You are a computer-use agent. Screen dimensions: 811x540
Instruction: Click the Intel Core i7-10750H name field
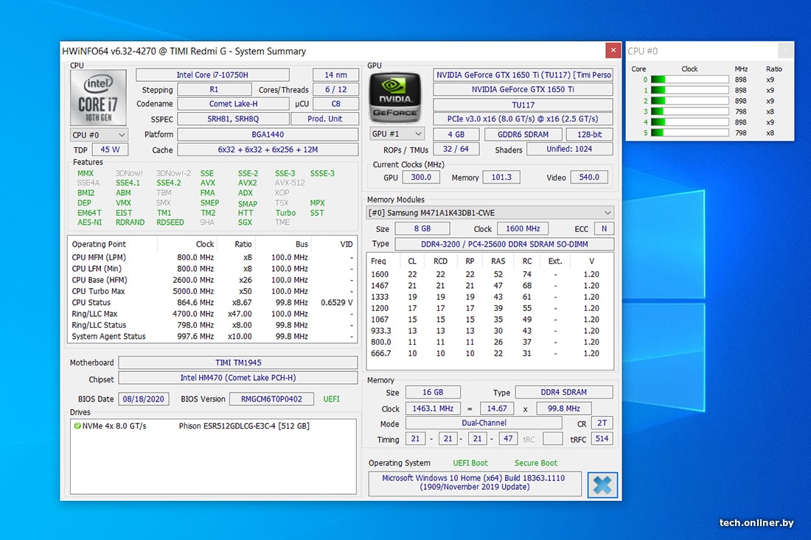coord(212,75)
